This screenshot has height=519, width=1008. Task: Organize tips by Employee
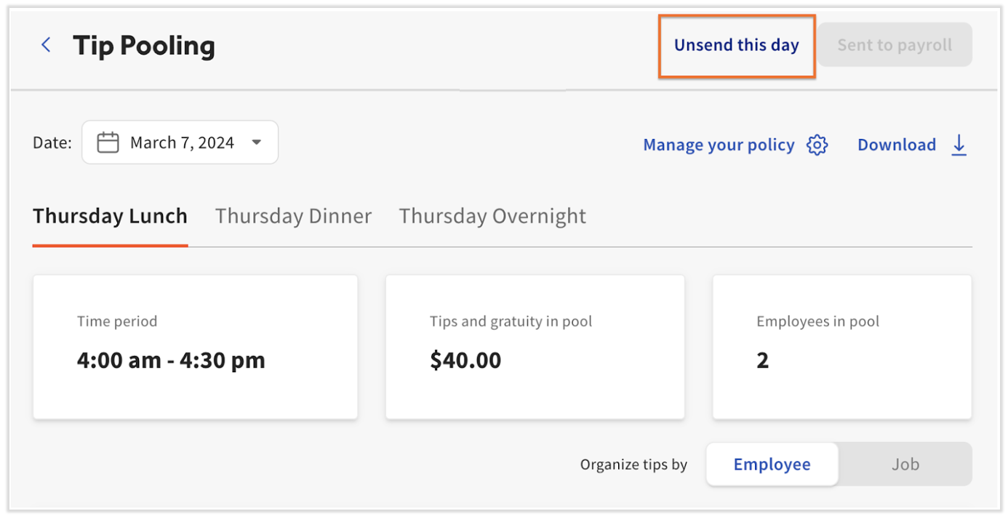[772, 464]
